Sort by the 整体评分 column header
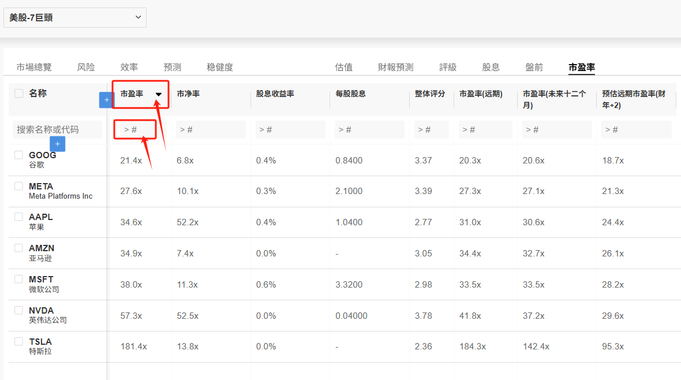Screen dimensions: 681x380 click(429, 94)
